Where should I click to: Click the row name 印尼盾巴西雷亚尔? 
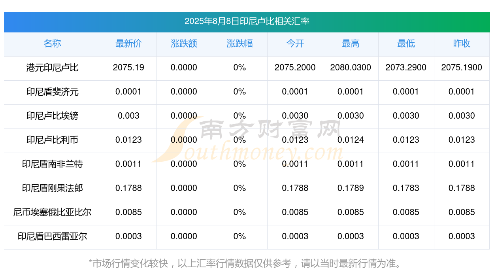click(53, 236)
